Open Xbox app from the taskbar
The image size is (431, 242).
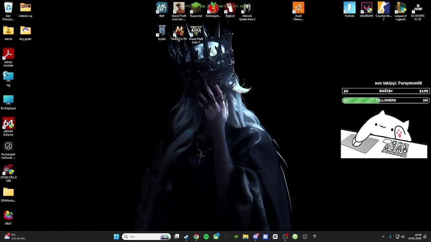[x=216, y=237]
